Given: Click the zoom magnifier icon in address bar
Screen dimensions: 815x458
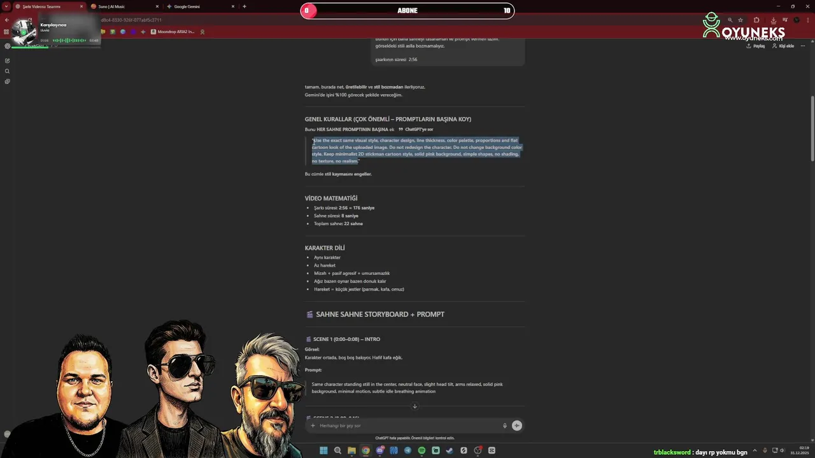Looking at the screenshot, I should (730, 20).
